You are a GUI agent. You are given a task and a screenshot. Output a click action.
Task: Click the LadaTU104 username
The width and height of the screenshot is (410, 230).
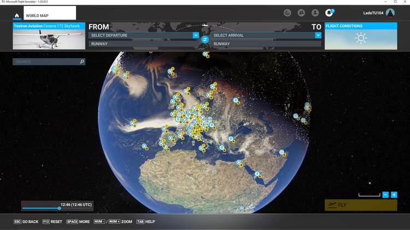[x=373, y=13]
